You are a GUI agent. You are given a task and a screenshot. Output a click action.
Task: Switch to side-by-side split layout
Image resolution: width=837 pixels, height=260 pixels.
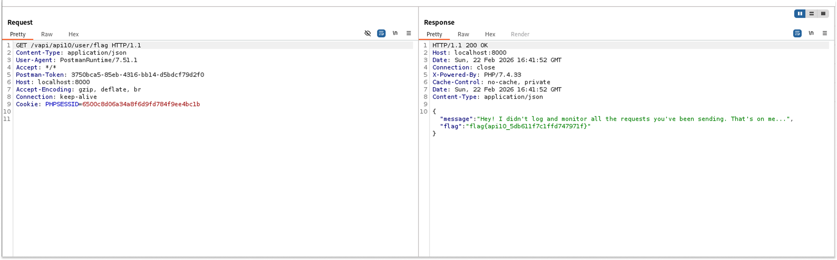coord(800,14)
